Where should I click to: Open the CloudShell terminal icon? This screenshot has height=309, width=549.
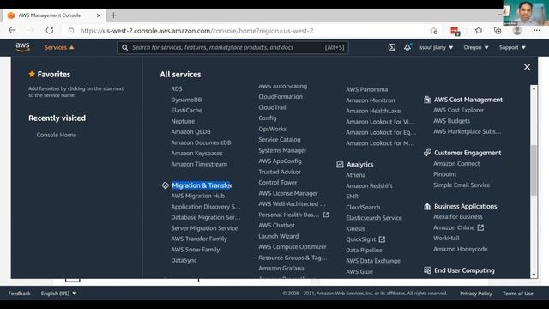point(392,47)
